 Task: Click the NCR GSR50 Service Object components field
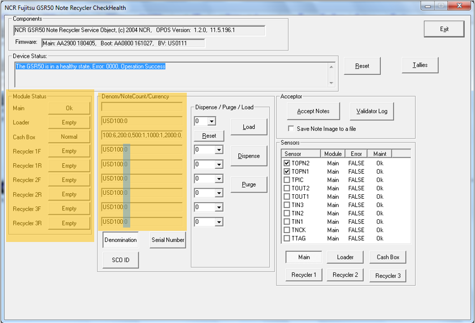(x=139, y=31)
